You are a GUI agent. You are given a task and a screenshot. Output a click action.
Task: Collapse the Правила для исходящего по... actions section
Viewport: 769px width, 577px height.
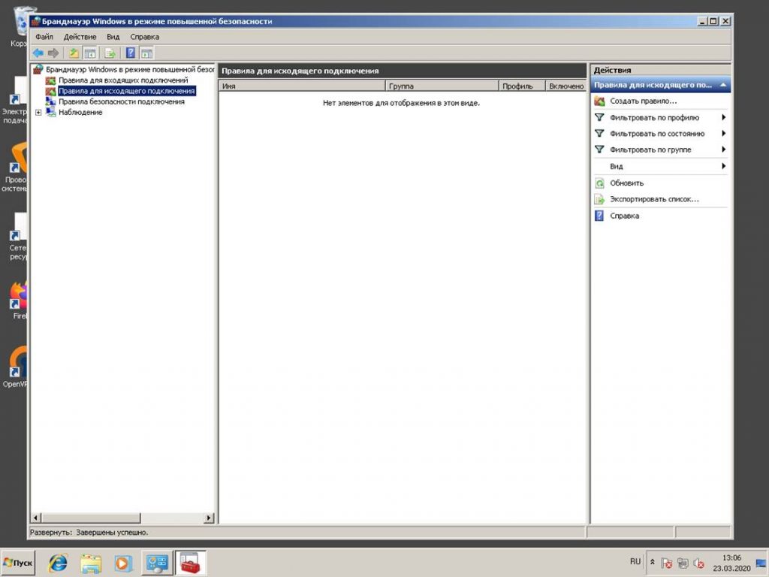[x=723, y=85]
